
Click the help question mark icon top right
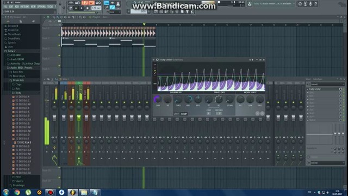[315, 4]
